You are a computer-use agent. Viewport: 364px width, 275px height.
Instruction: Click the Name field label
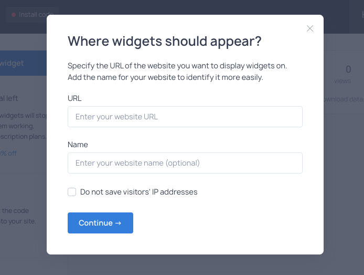78,145
